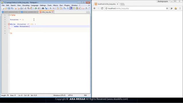The image size is (183, 103).
Task: Click the Close All toolbar icon
Action: tap(18, 8)
